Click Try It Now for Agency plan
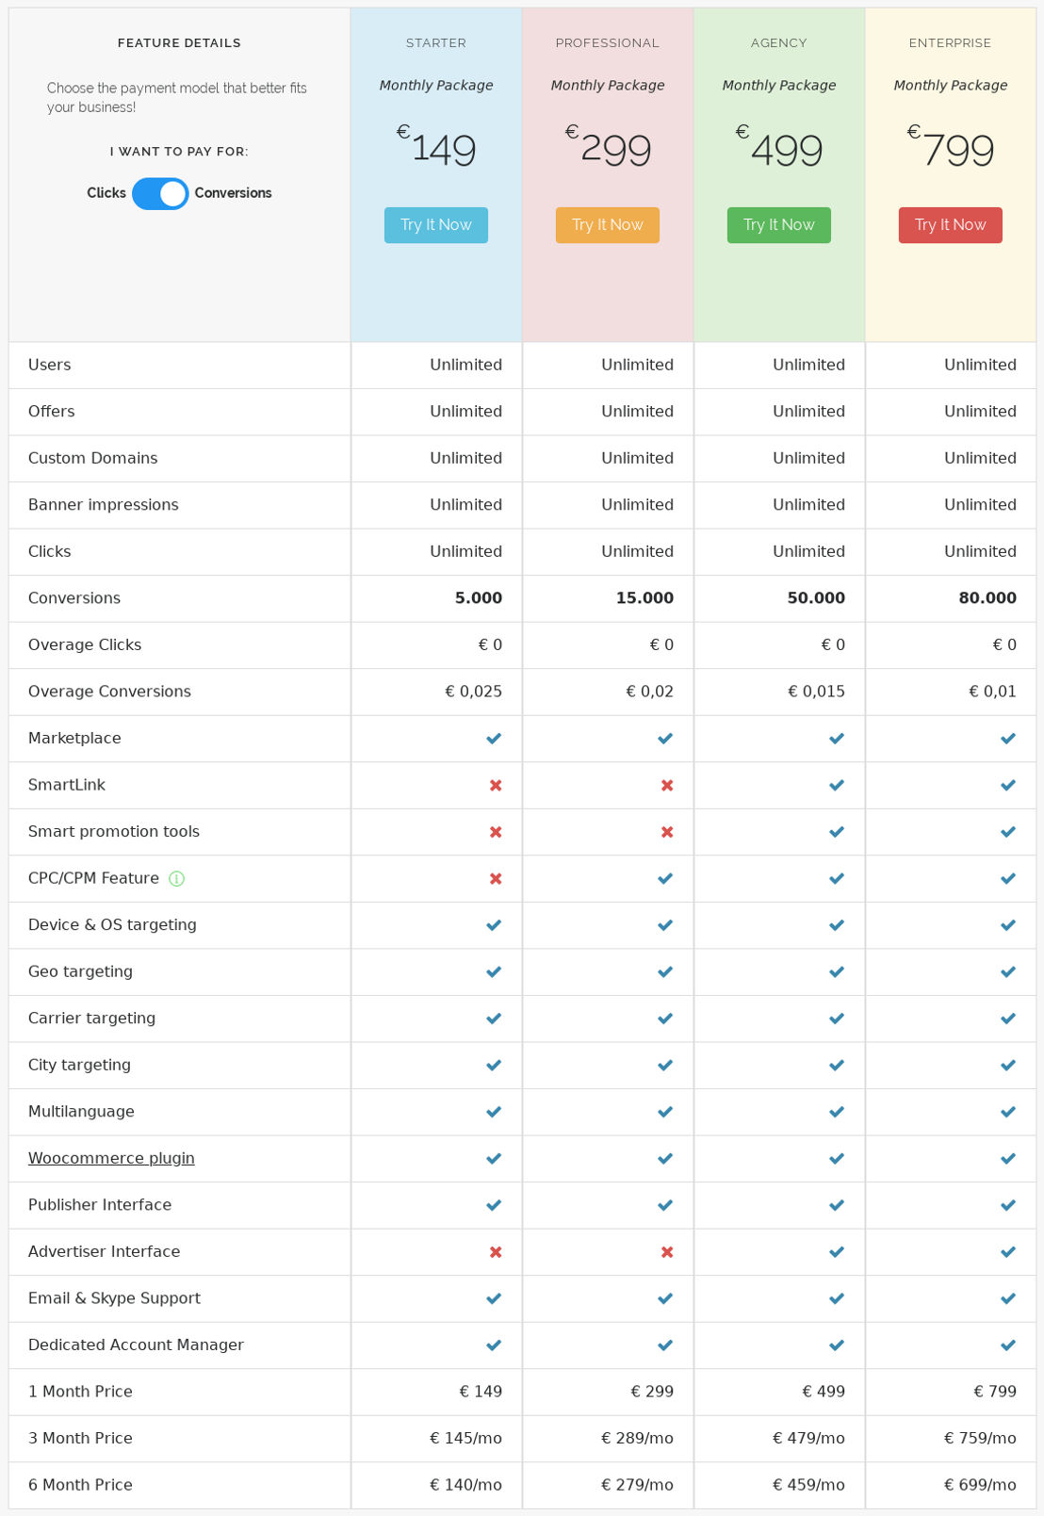The height and width of the screenshot is (1516, 1044). (x=779, y=225)
